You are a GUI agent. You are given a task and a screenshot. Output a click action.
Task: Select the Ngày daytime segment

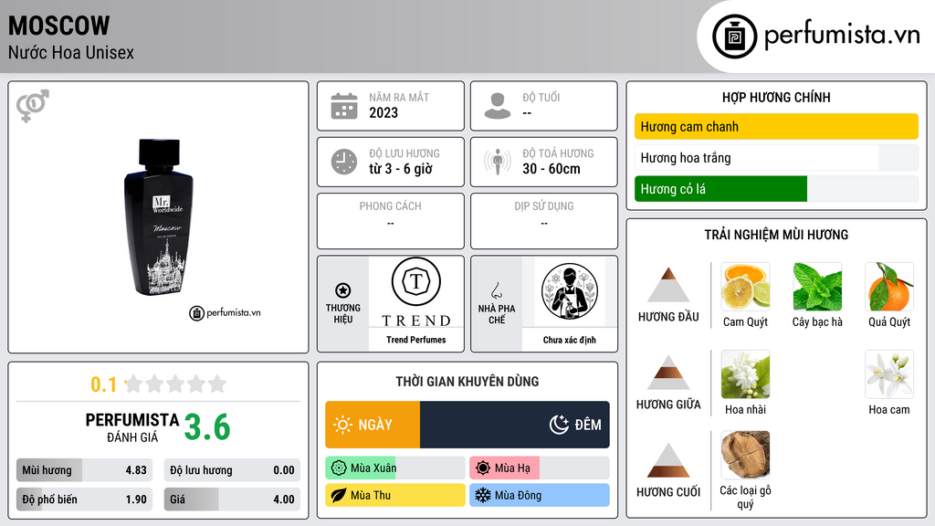(373, 425)
